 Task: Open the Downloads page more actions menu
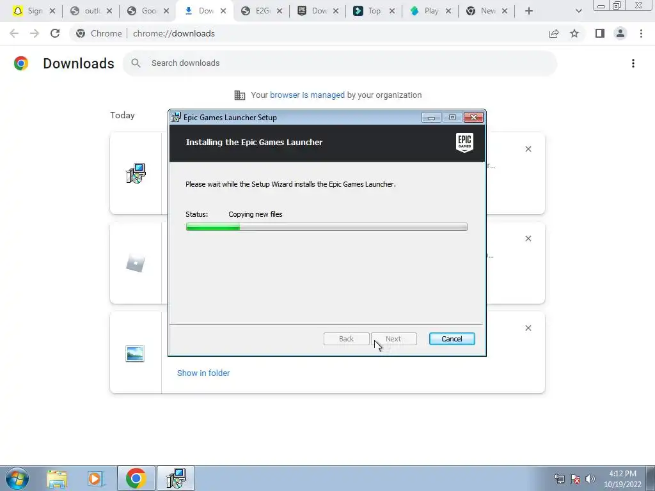coord(633,63)
